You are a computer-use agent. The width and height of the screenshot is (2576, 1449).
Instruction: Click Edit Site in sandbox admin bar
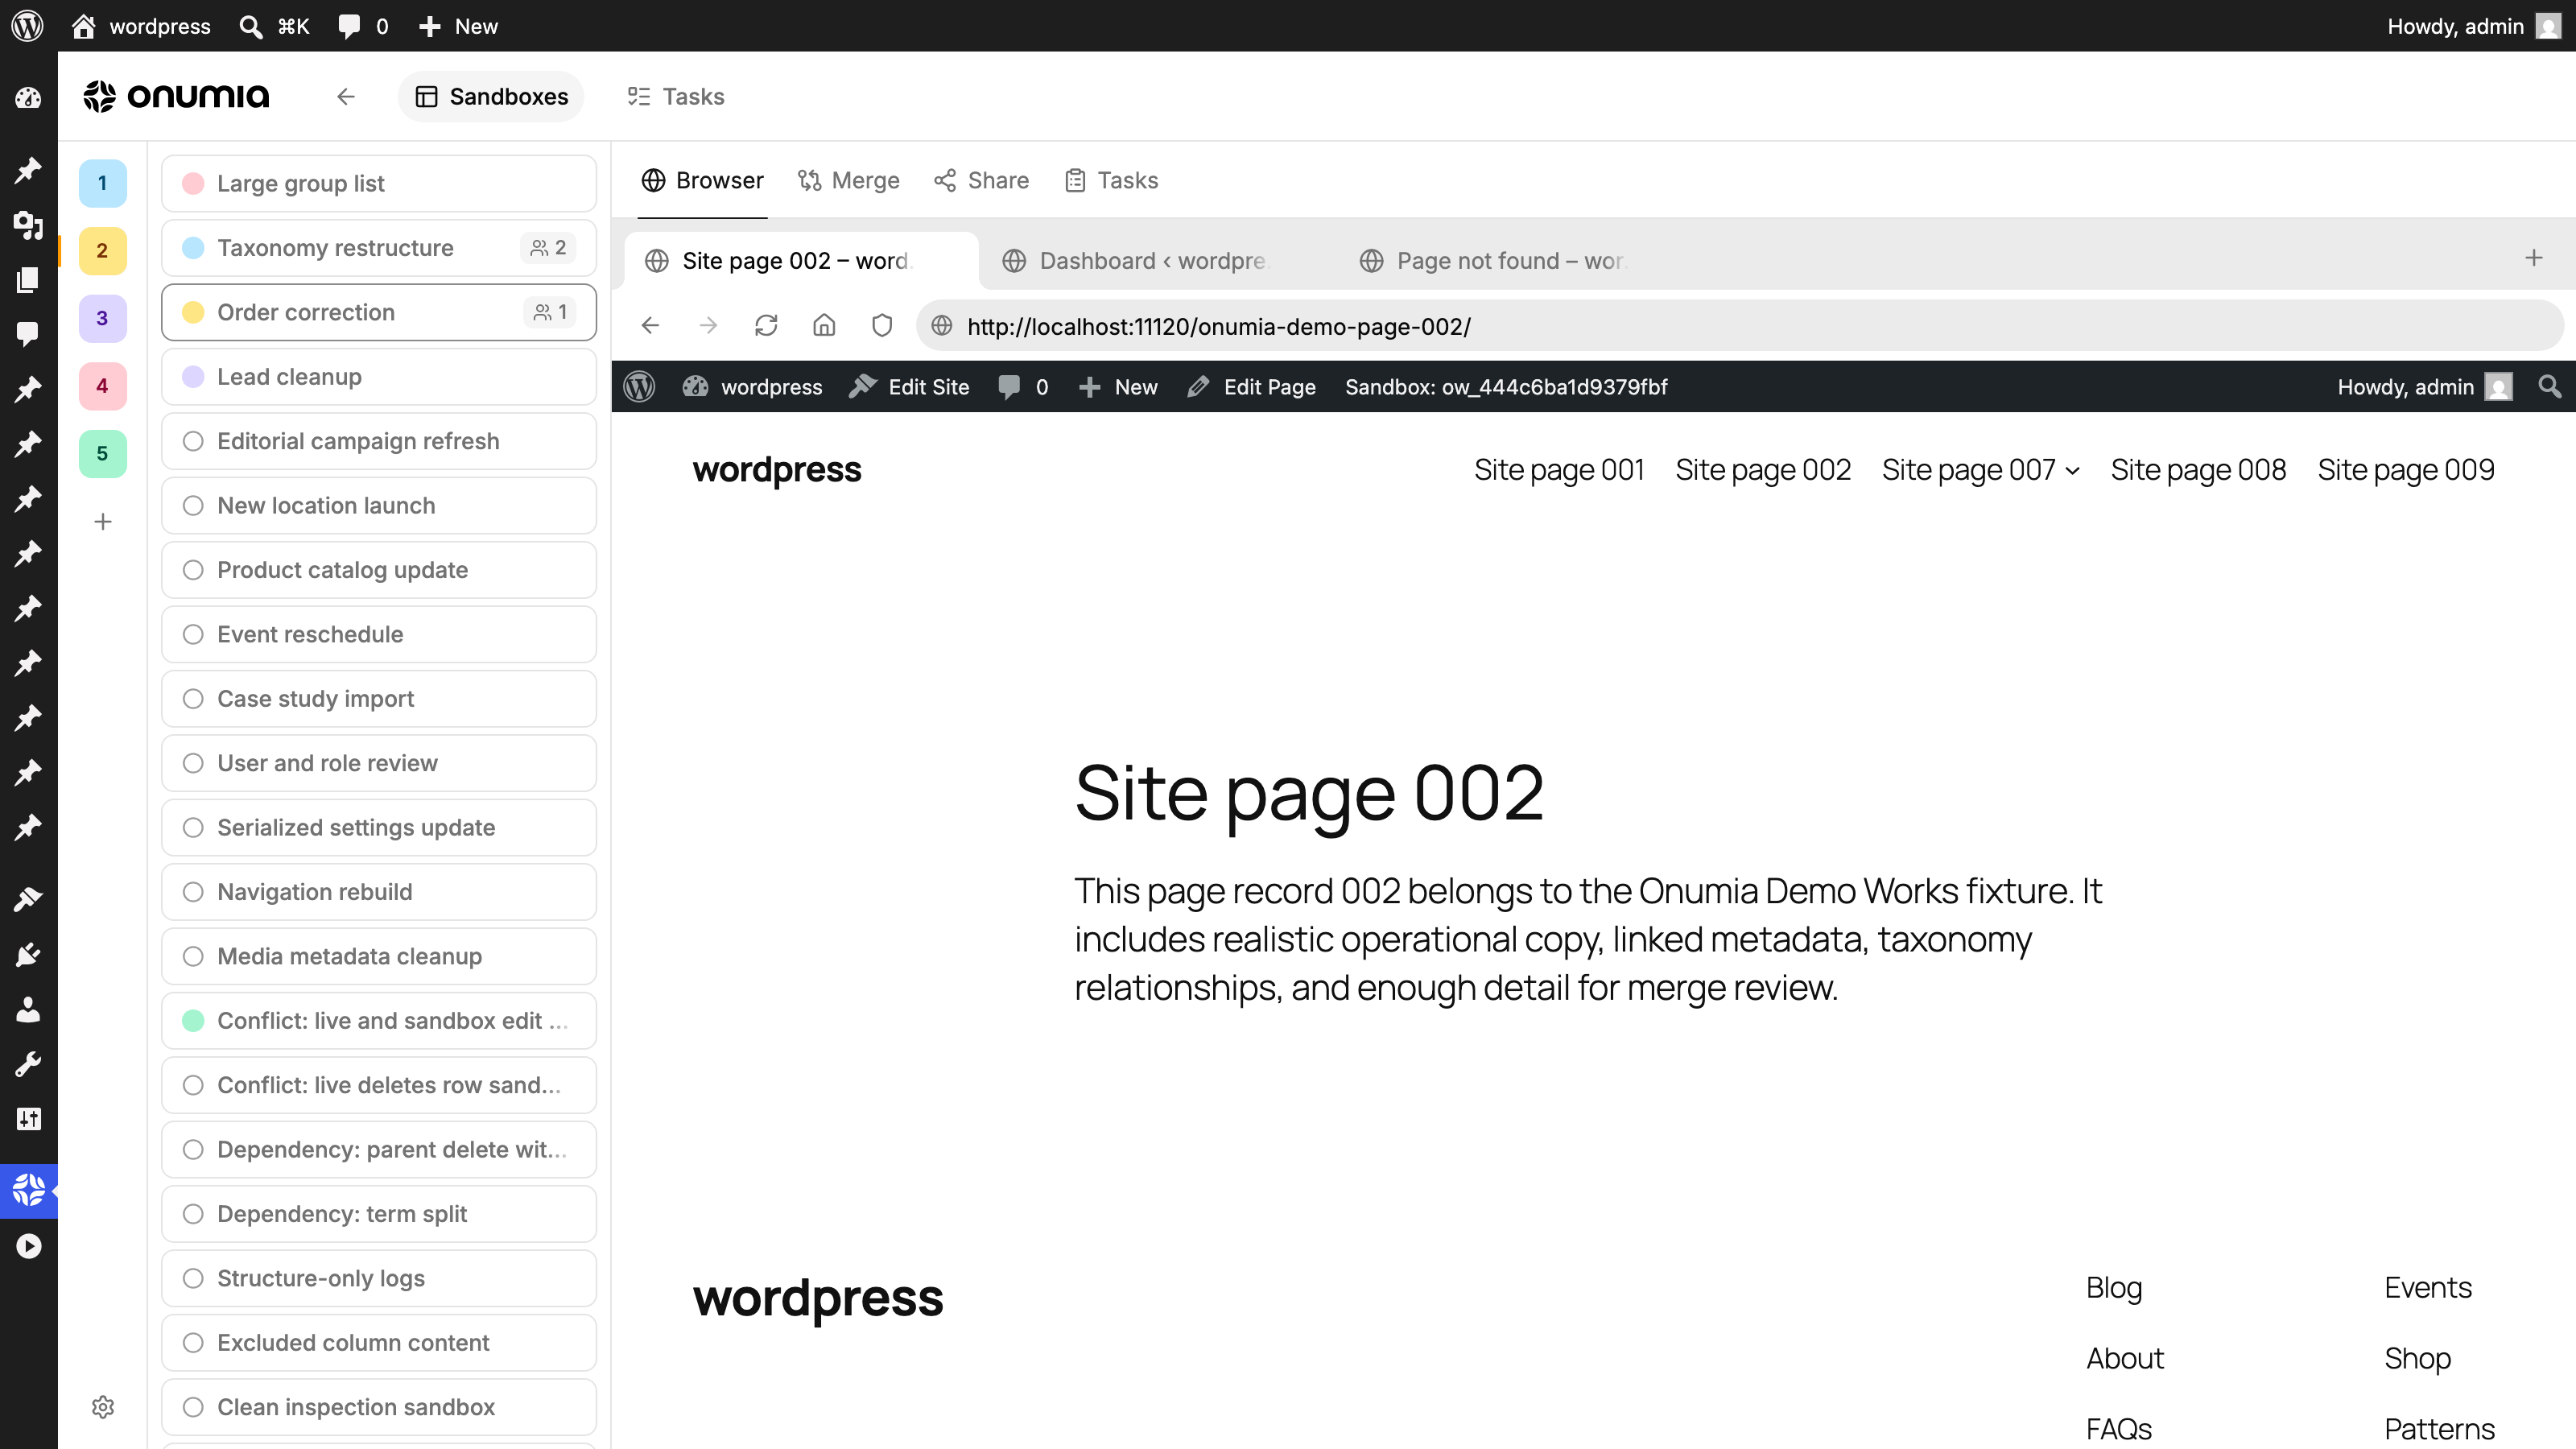point(909,386)
